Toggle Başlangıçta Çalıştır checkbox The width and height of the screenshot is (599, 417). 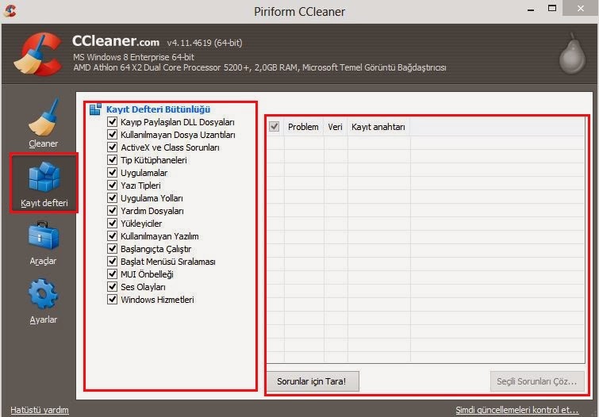(x=112, y=249)
